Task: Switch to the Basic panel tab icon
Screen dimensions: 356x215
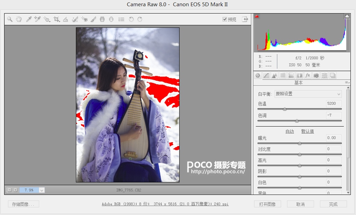Action: point(258,76)
